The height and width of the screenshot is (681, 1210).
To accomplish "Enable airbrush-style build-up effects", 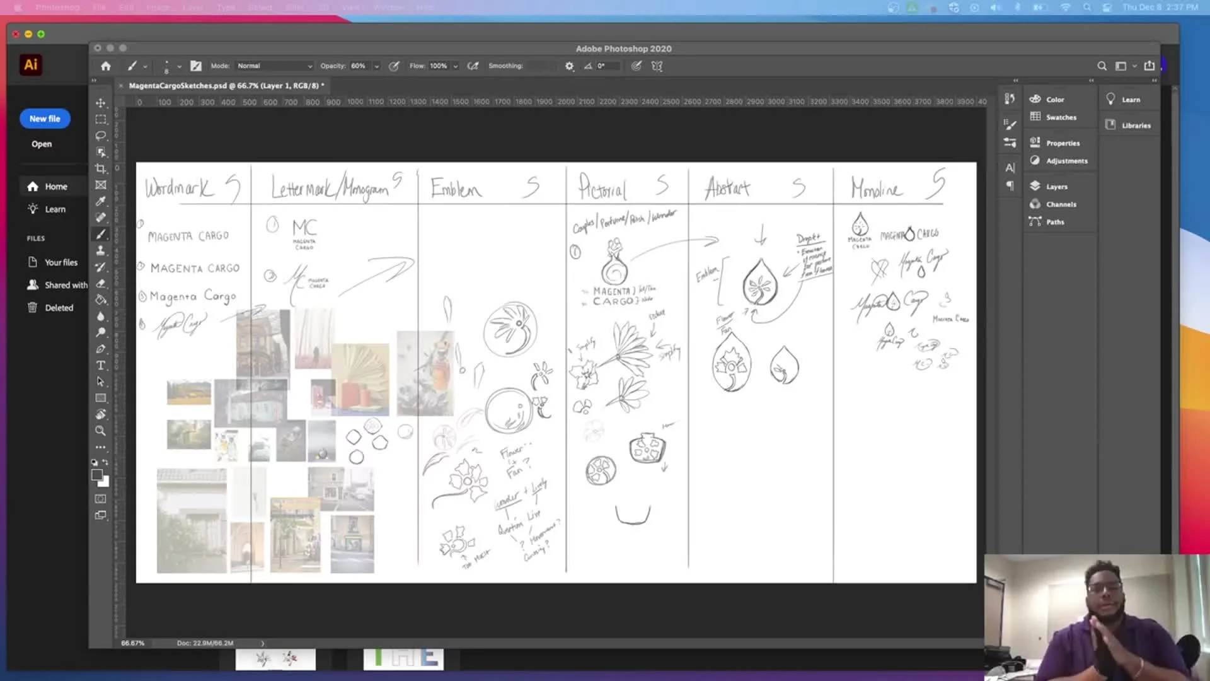I will 473,66.
